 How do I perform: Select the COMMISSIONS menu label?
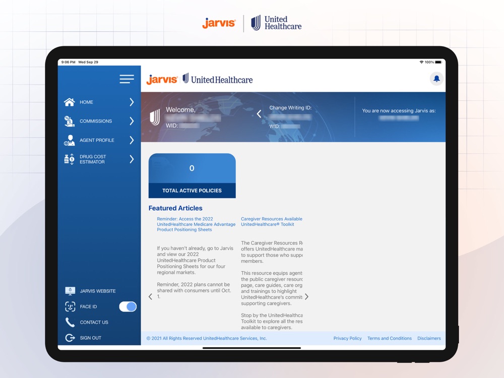coord(96,121)
